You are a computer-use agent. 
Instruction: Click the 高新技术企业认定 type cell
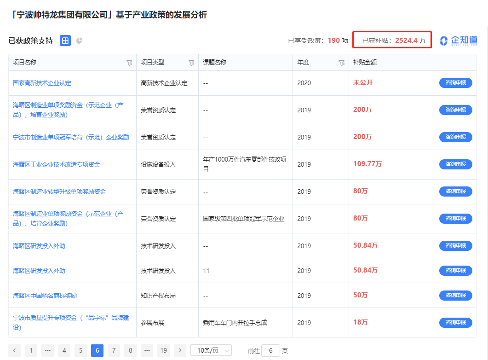(164, 83)
